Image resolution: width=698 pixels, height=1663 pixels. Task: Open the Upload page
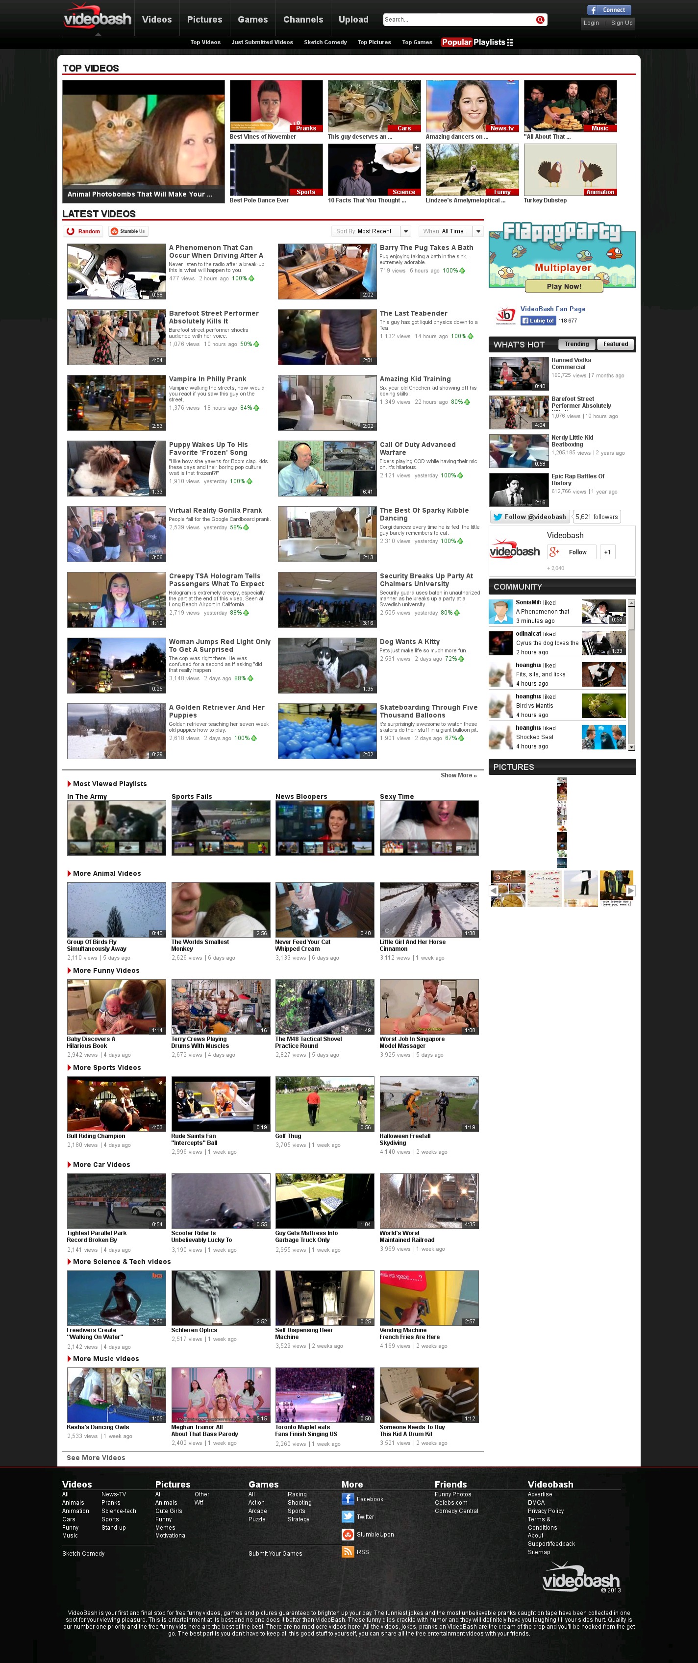point(353,20)
